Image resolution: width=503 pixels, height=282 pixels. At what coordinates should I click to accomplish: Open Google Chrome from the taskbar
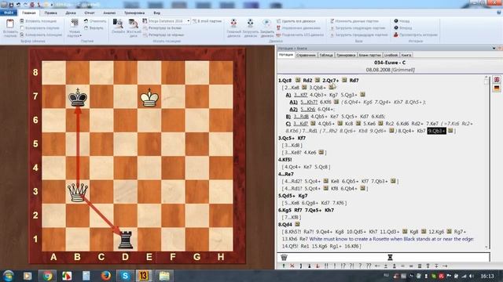47,276
